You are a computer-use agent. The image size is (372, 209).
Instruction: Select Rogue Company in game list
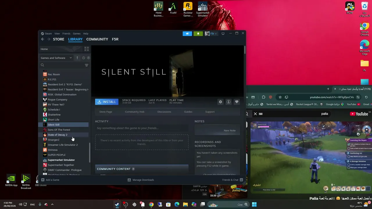point(65,100)
